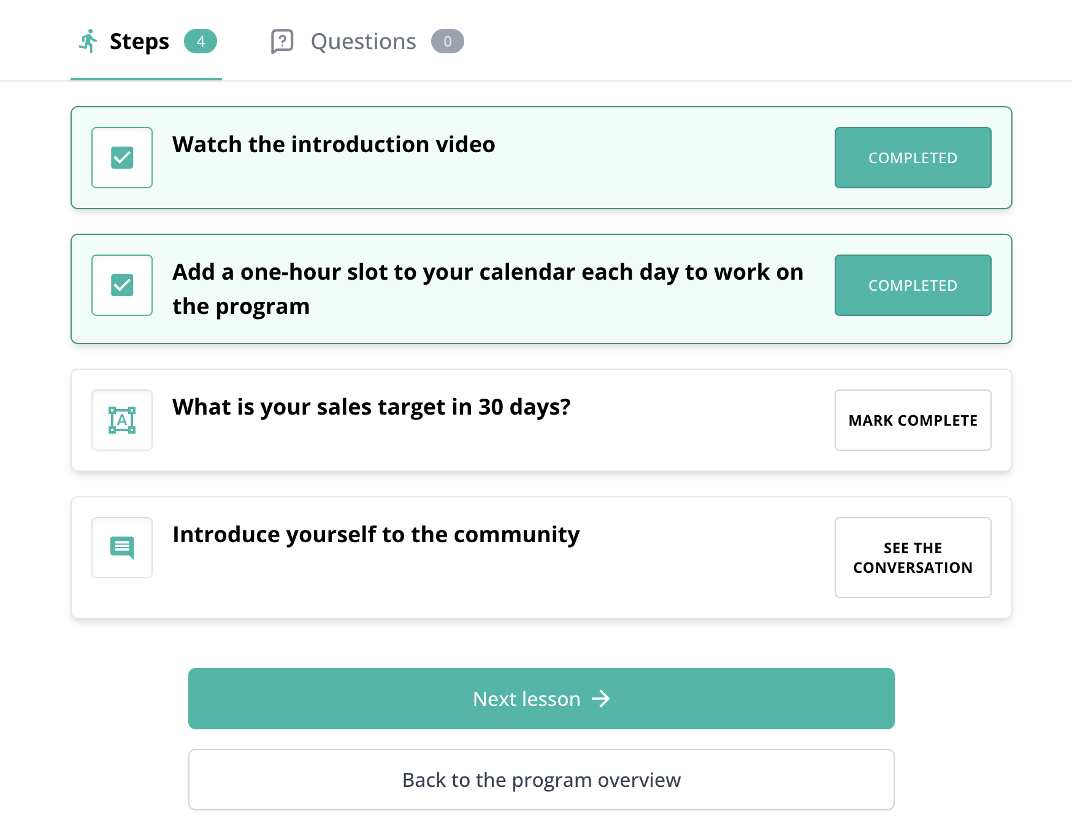The height and width of the screenshot is (828, 1072).
Task: Switch to the Questions tab
Action: (363, 41)
